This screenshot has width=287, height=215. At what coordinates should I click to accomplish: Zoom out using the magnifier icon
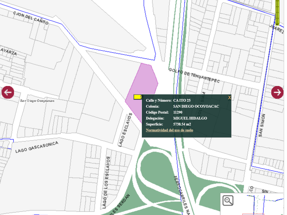point(228,201)
